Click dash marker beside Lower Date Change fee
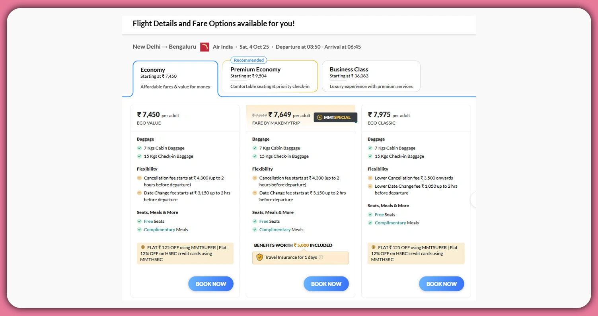This screenshot has width=598, height=316. pyautogui.click(x=370, y=186)
